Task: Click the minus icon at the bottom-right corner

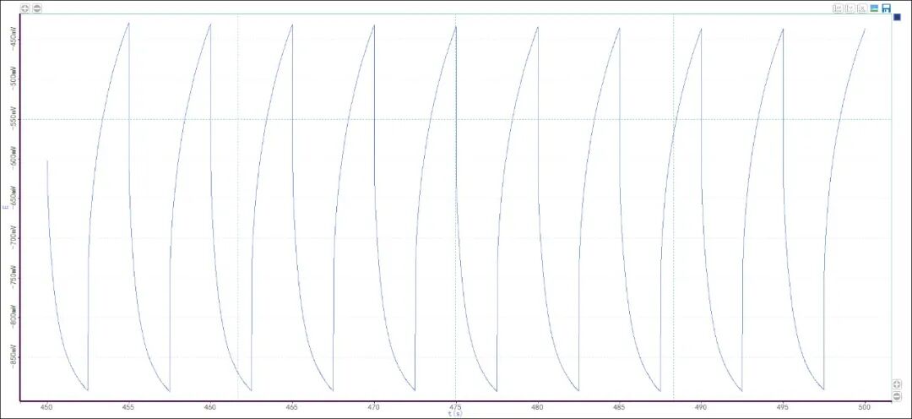Action: coord(897,396)
